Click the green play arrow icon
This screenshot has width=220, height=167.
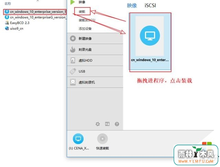coord(73,2)
